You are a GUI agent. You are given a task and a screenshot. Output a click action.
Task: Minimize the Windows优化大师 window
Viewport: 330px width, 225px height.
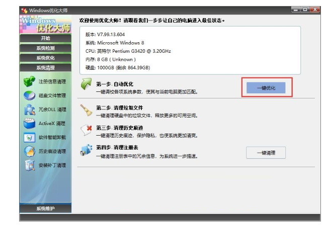click(x=296, y=10)
